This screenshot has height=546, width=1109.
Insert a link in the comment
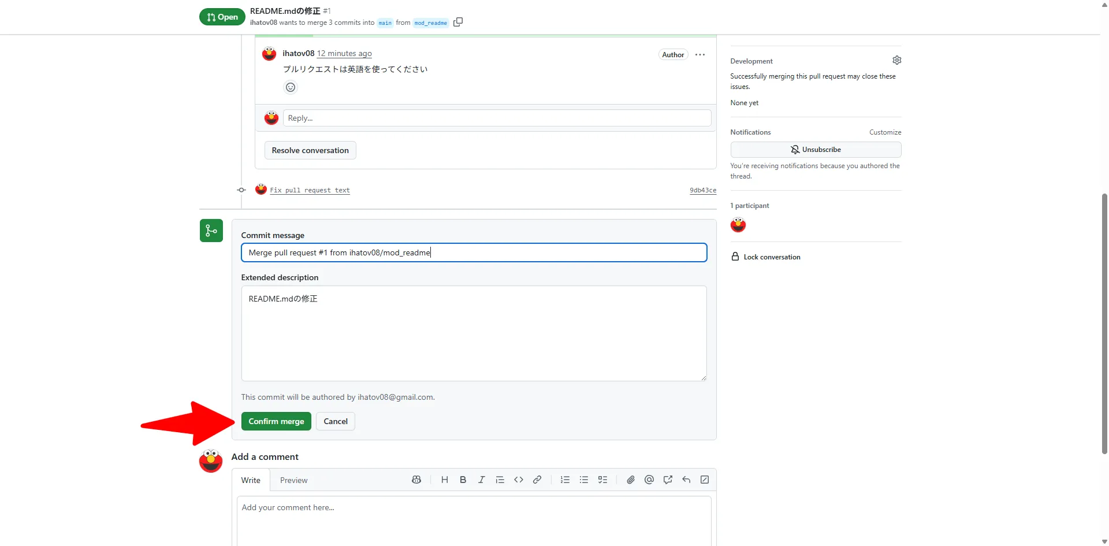[537, 480]
